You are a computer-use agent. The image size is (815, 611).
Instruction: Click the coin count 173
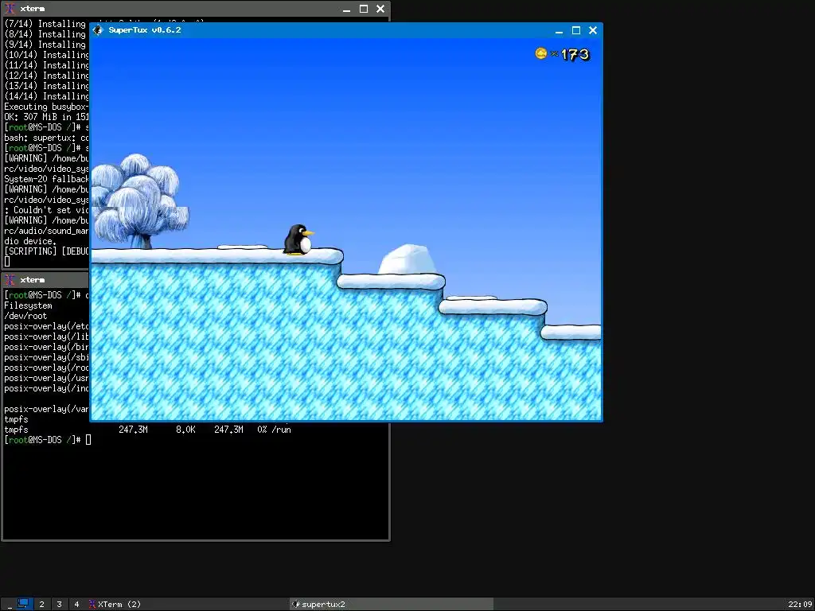[x=575, y=55]
